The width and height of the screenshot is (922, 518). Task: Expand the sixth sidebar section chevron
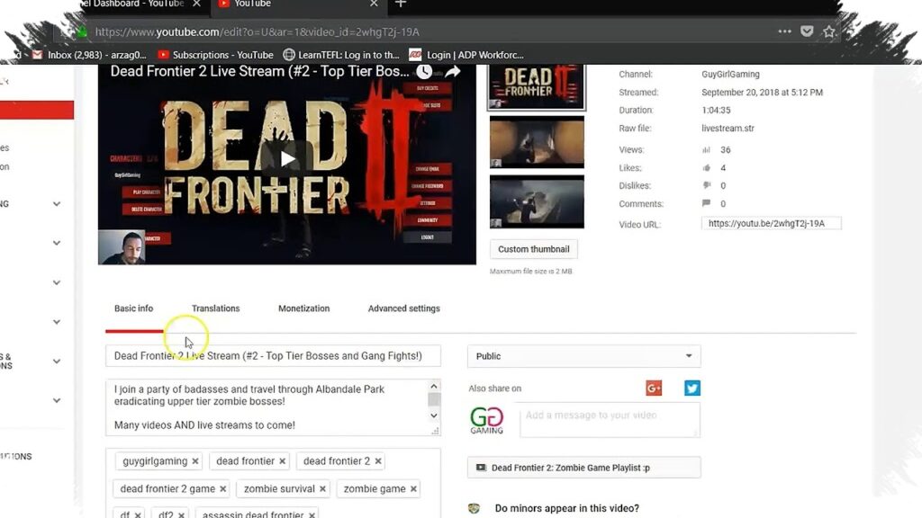[x=57, y=400]
